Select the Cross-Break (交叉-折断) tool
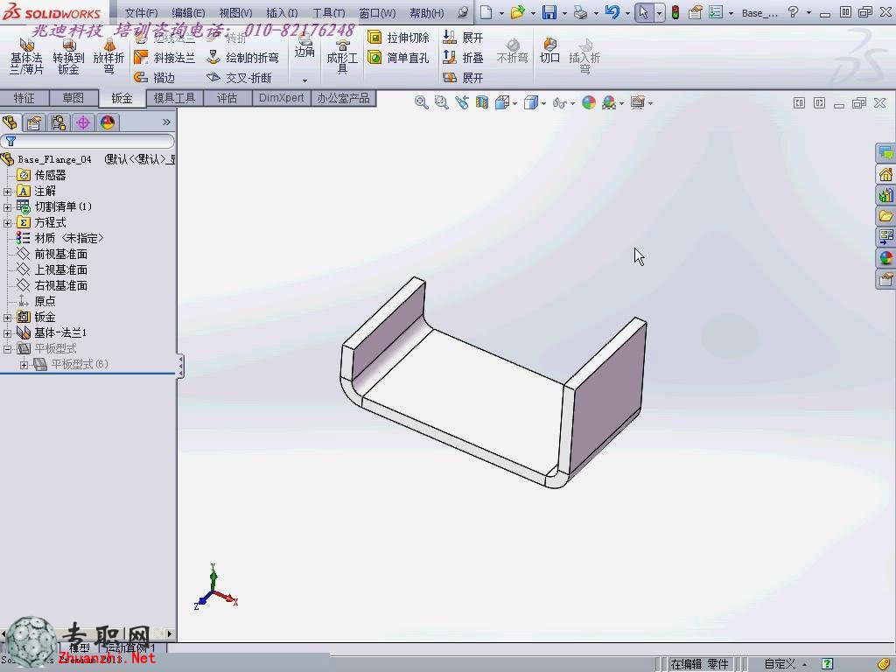This screenshot has width=896, height=672. click(239, 77)
